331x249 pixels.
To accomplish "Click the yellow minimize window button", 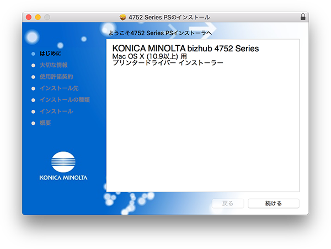I will coord(38,17).
